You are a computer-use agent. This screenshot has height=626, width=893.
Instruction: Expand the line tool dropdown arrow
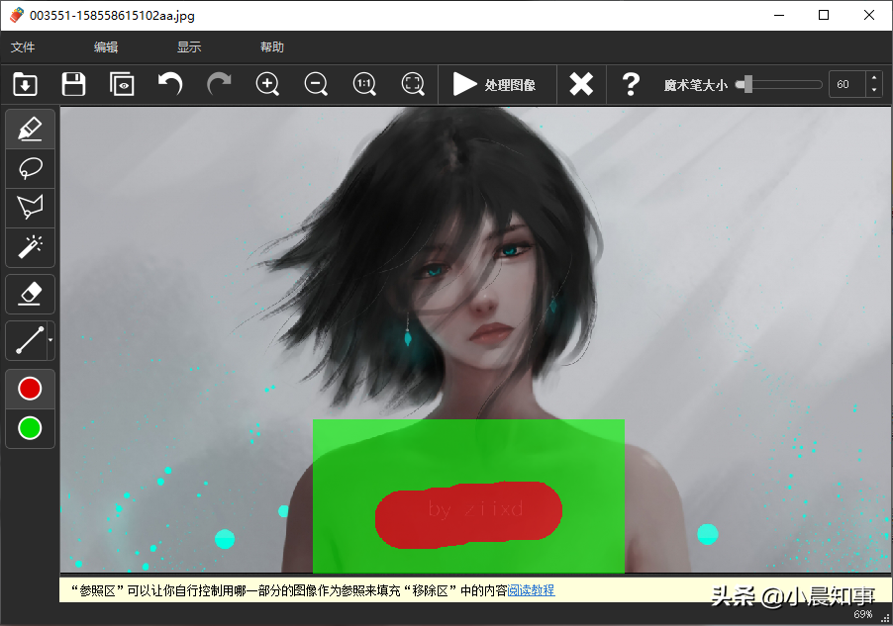click(50, 340)
